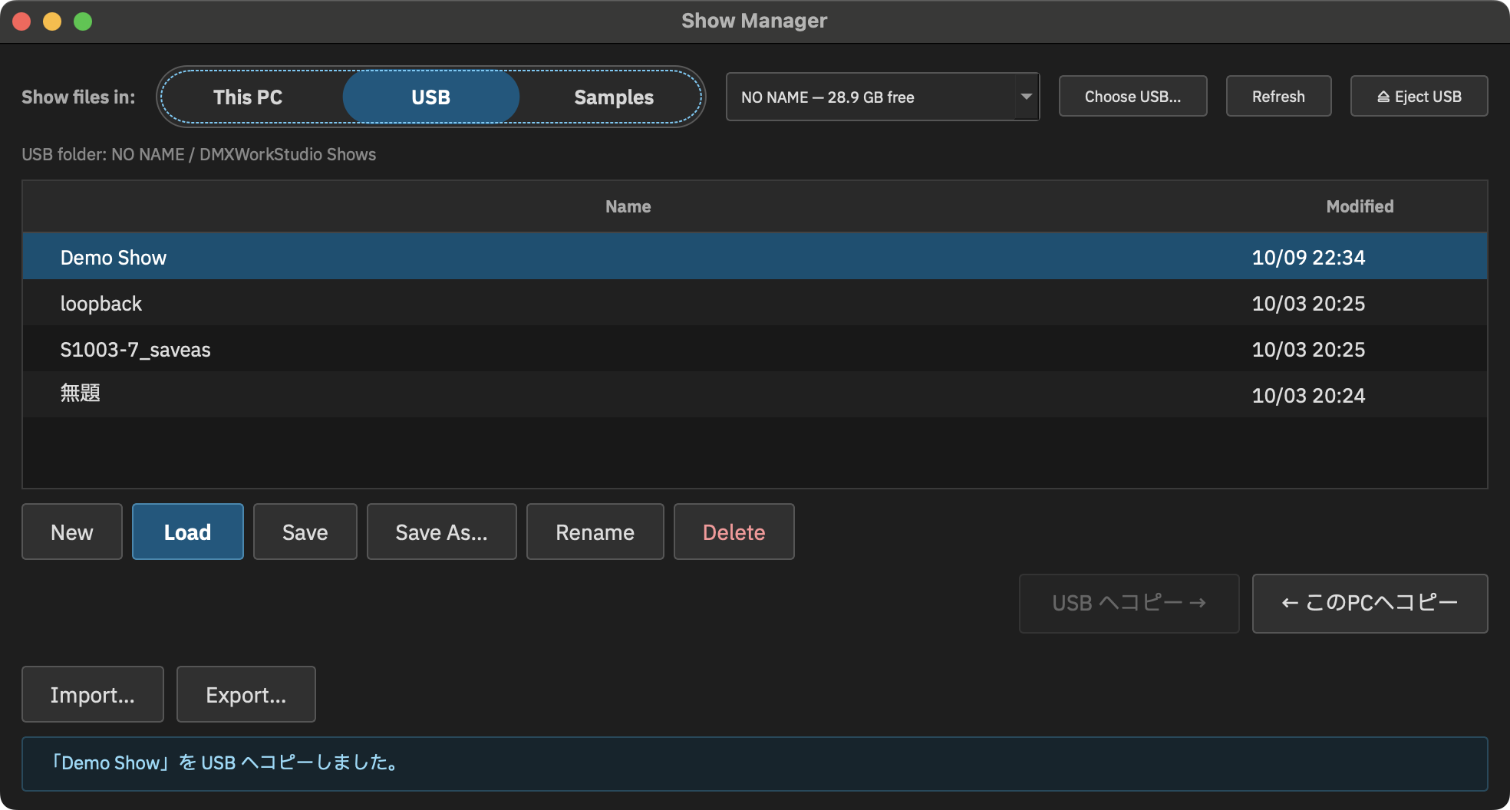Screen dimensions: 1510x810
Task: Refresh the USB file list
Action: 1278,97
